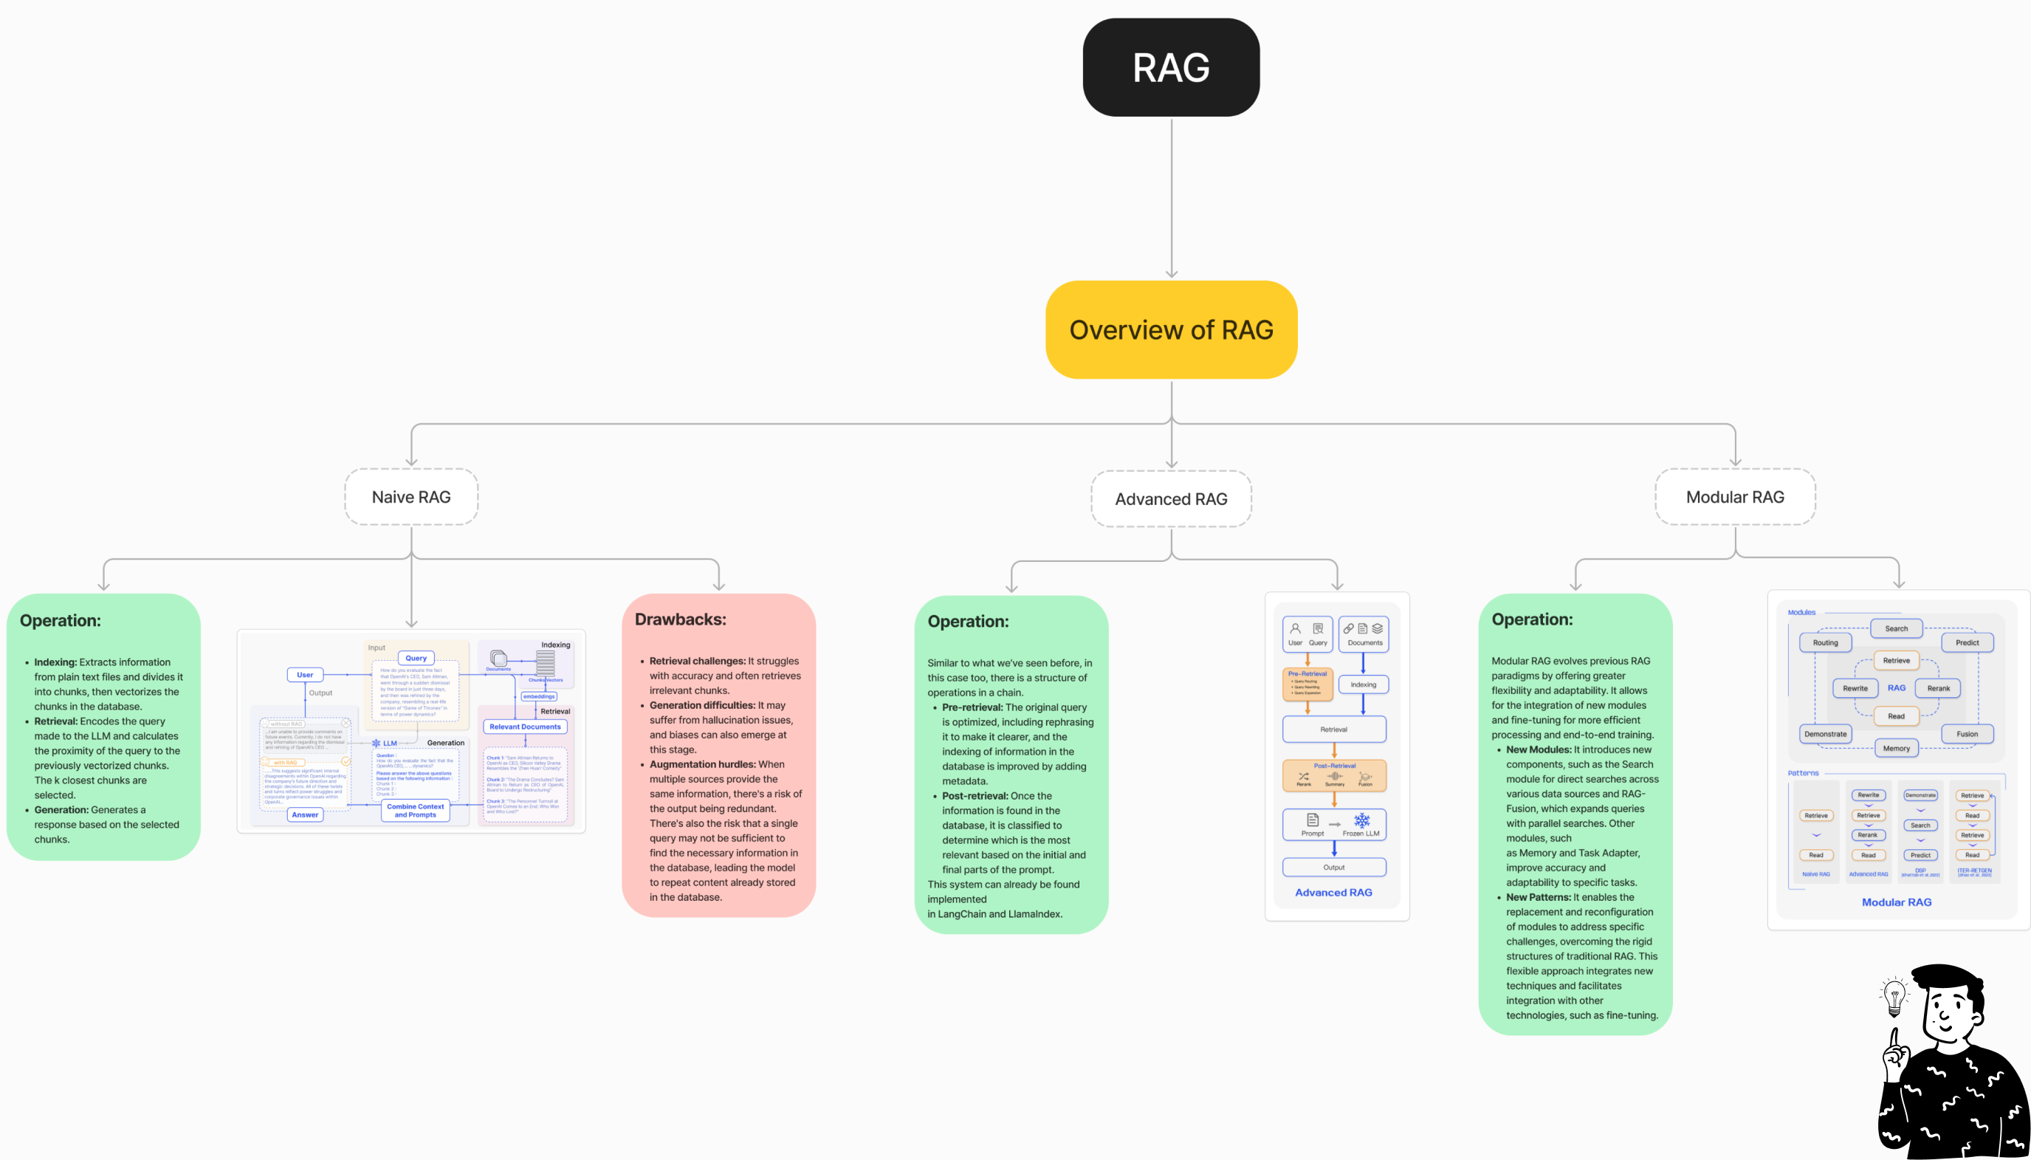Click the Pre-Retrieval orange box
This screenshot has width=2031, height=1160.
click(1307, 684)
